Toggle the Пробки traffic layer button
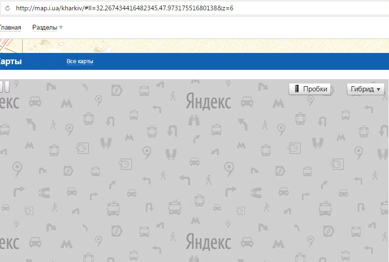 click(x=310, y=89)
